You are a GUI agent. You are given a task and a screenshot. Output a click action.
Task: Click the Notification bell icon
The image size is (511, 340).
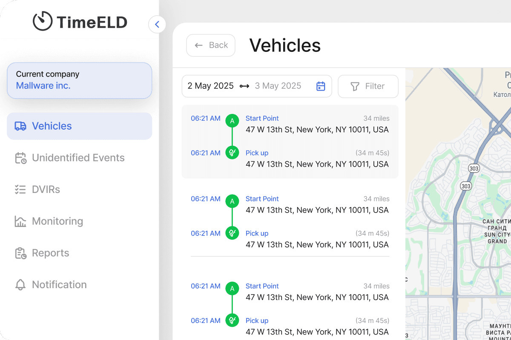(x=20, y=285)
